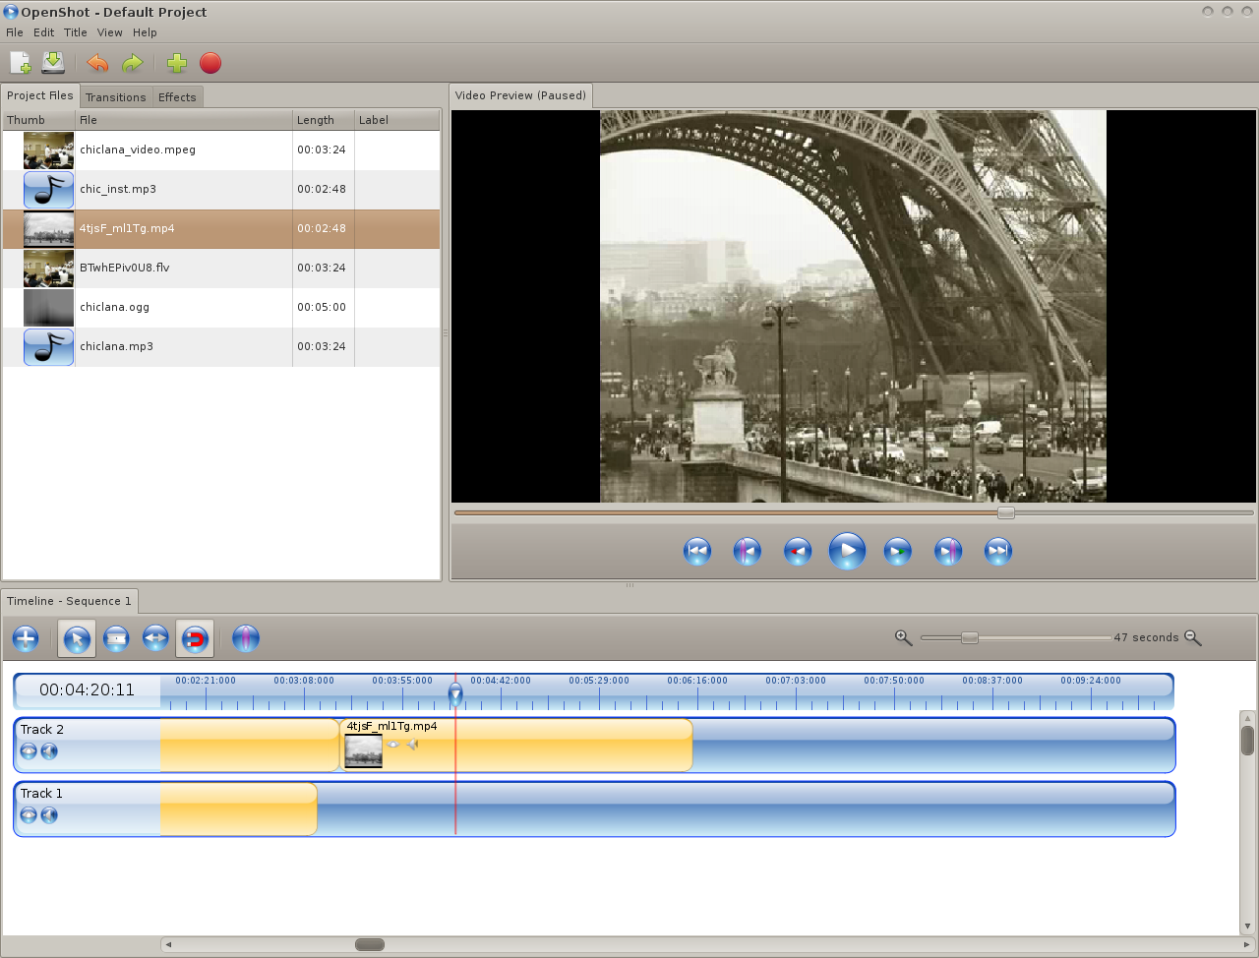
Task: Mute the audio of Track 1
Action: coord(49,815)
